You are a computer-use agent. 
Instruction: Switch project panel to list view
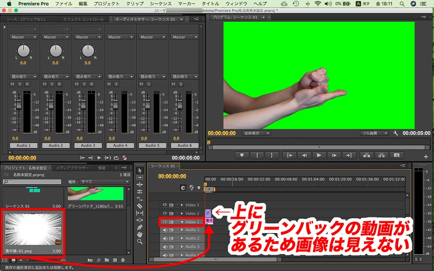coord(5,260)
